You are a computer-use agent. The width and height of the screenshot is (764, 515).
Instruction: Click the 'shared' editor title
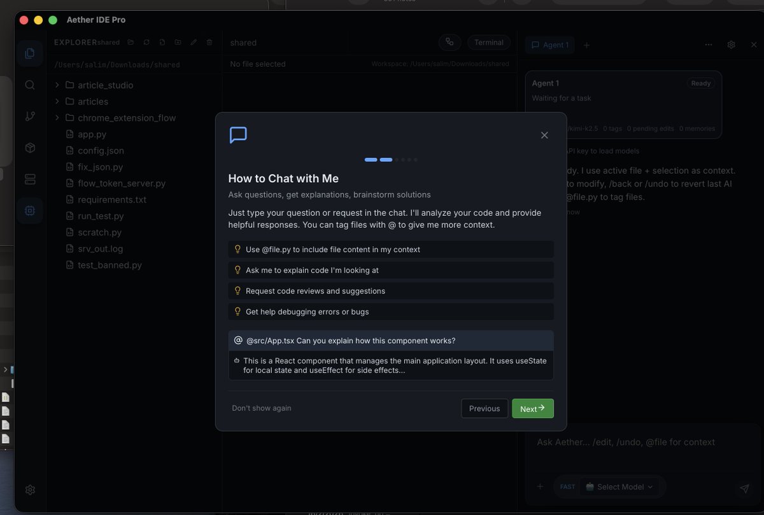[243, 43]
